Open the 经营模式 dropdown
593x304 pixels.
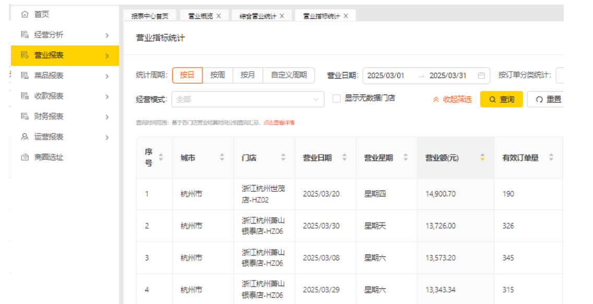click(x=247, y=99)
